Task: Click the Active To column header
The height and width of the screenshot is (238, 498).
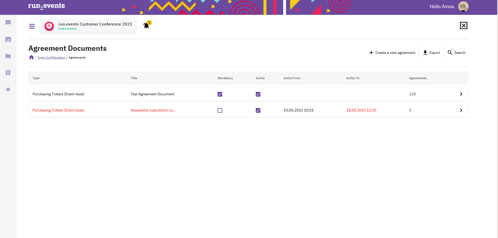Action: coord(353,78)
